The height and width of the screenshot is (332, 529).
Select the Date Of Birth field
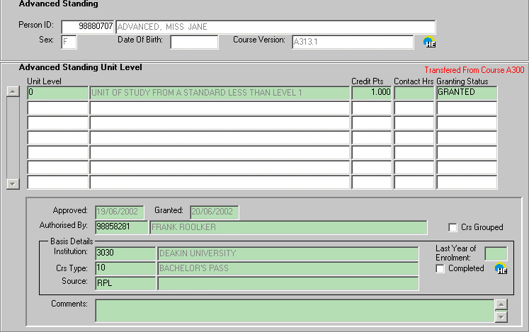(193, 42)
